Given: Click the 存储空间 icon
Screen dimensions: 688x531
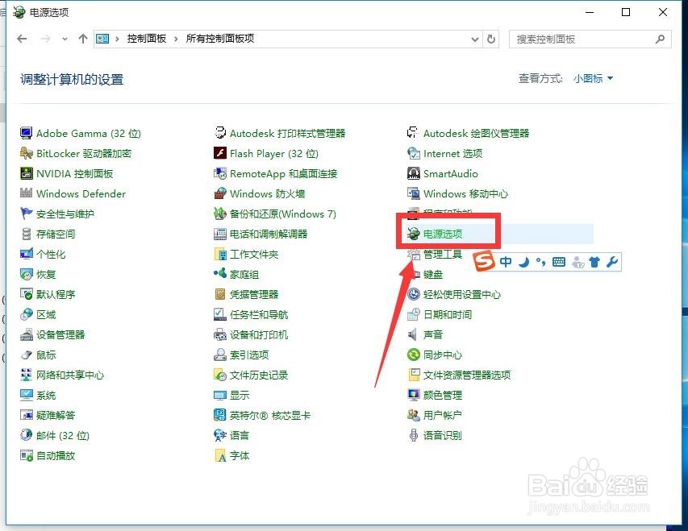Looking at the screenshot, I should (27, 234).
